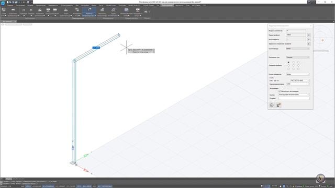Viewport: 335px width, 188px height.
Task: Click the Марка профиля value field
Action: (x=296, y=35)
